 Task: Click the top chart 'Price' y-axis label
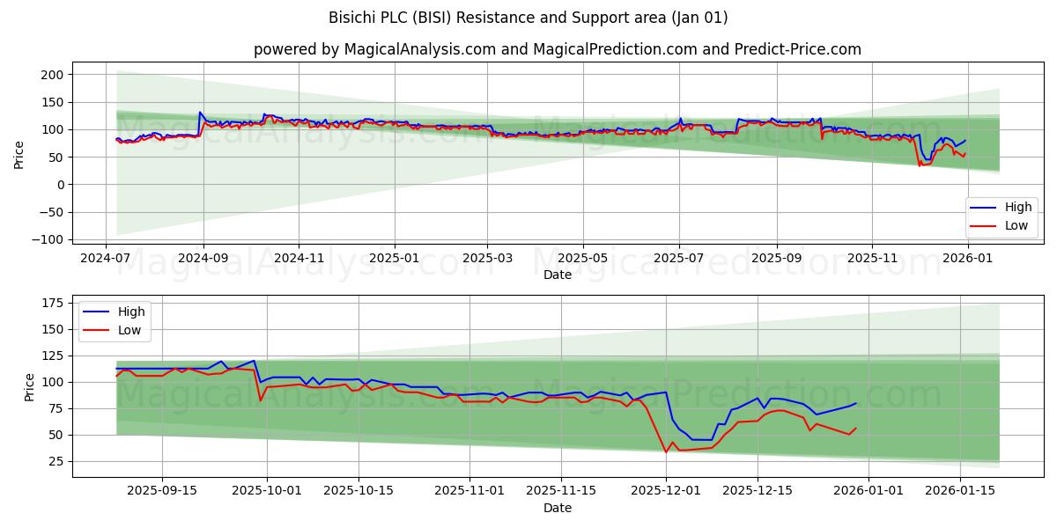click(x=19, y=153)
